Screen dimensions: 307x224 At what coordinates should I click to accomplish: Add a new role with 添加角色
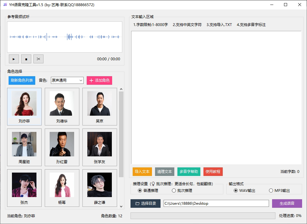tap(100, 80)
